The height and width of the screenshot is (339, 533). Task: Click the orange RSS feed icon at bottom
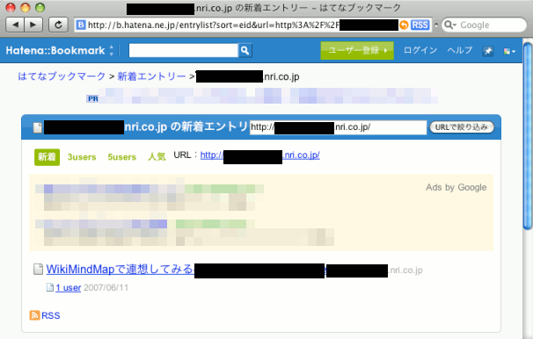(x=34, y=315)
